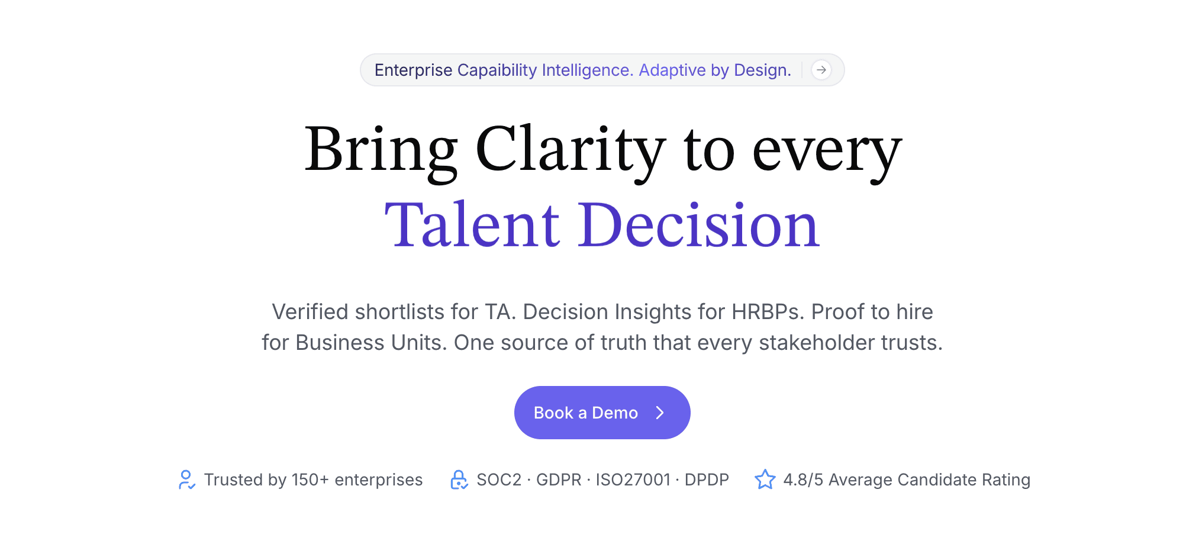Click the One source of truth sentence
This screenshot has height=547, width=1186.
[698, 343]
